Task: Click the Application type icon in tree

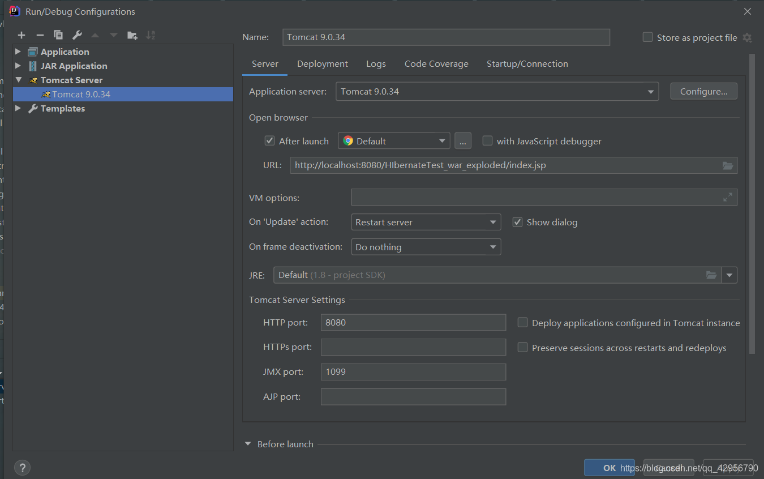Action: pos(33,52)
